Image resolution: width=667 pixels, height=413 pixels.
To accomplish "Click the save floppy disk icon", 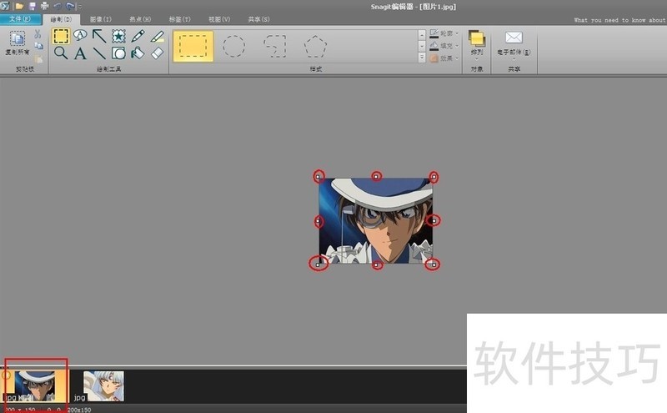I will (x=33, y=6).
